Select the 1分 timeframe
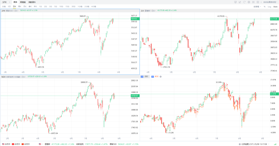Screen dimensions: 279x146 pyautogui.click(x=40, y=6)
